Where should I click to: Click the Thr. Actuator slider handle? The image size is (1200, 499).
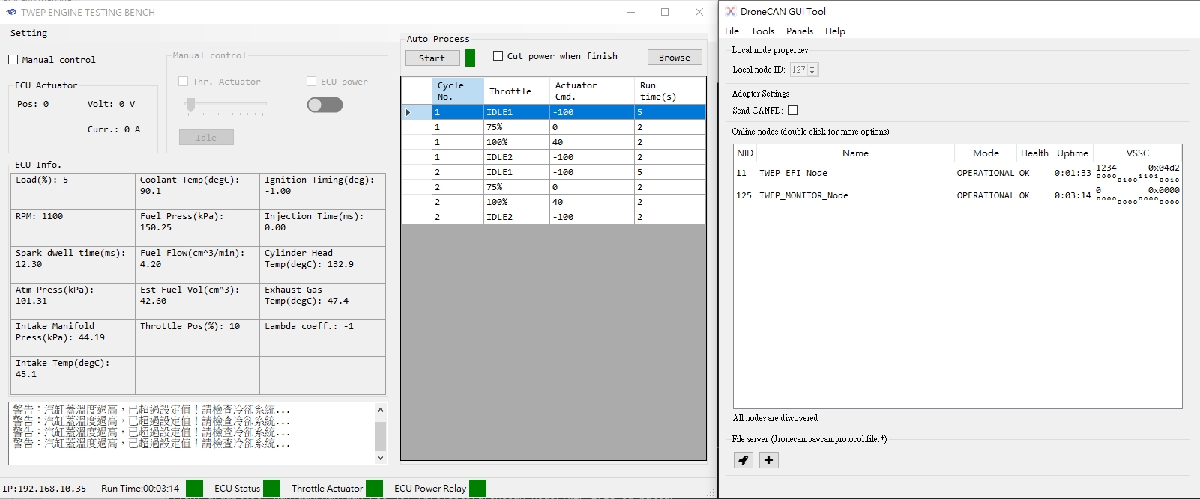pyautogui.click(x=190, y=105)
